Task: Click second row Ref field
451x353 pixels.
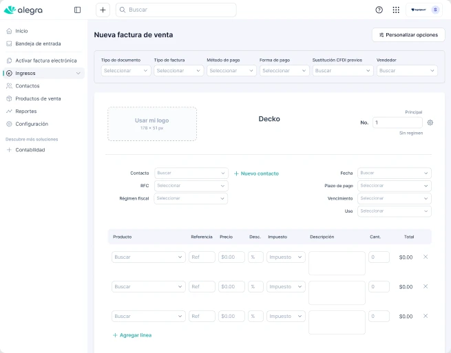Action: [202, 286]
